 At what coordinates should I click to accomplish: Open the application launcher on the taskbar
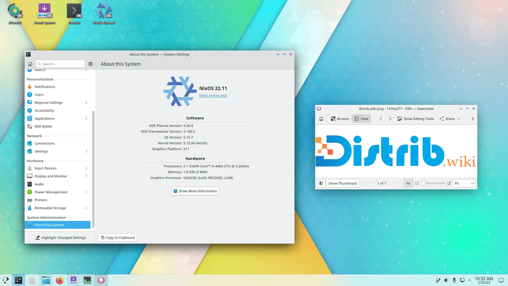pyautogui.click(x=6, y=280)
